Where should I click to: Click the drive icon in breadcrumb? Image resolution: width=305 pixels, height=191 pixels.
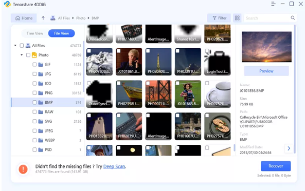[52, 18]
